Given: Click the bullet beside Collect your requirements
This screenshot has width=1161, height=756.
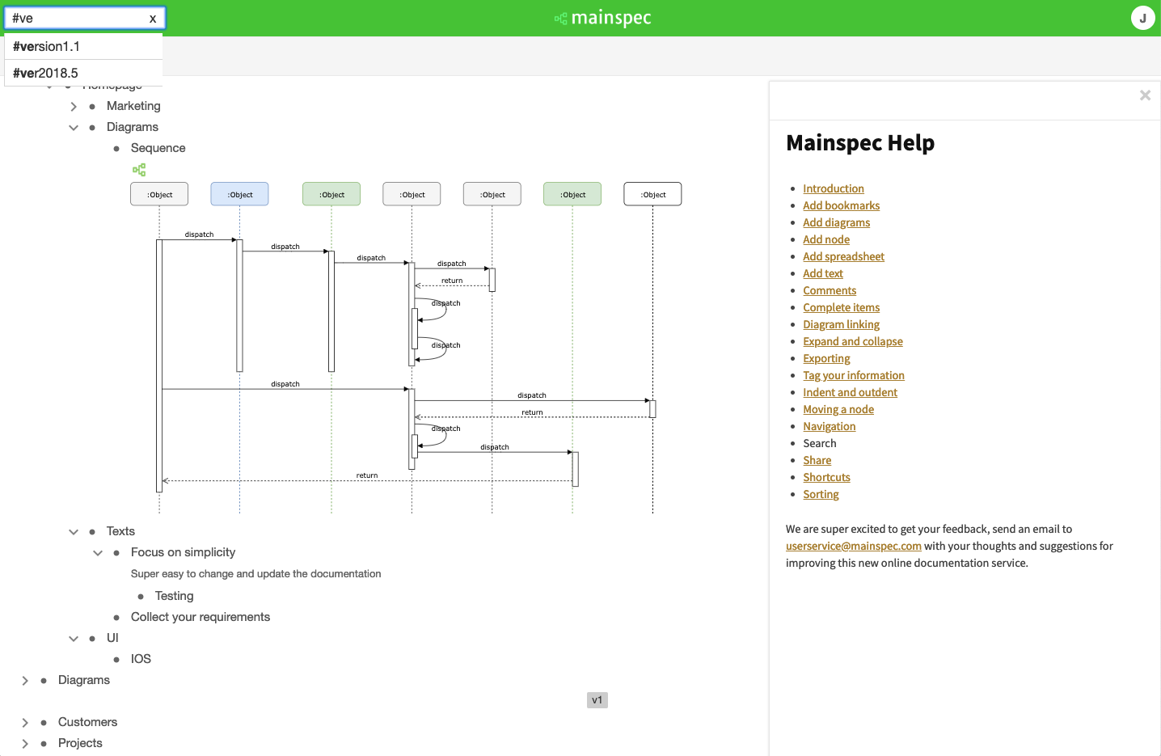Looking at the screenshot, I should click(x=116, y=618).
